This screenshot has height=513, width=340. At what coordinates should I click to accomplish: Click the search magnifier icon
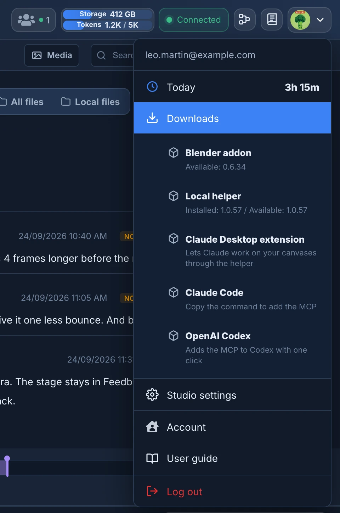[x=101, y=55]
